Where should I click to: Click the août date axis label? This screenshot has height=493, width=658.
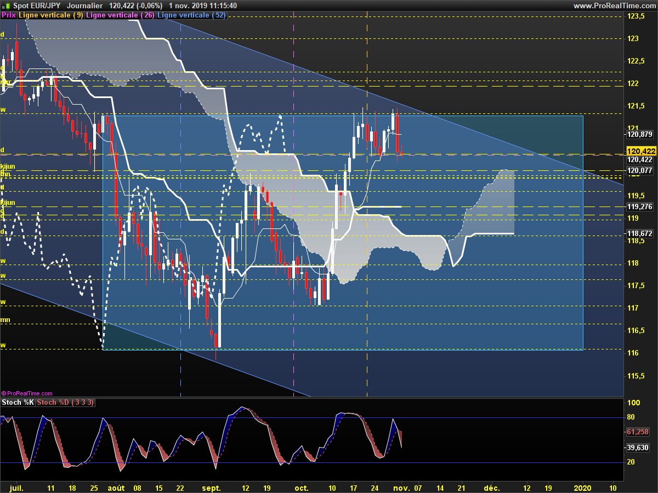pyautogui.click(x=116, y=487)
